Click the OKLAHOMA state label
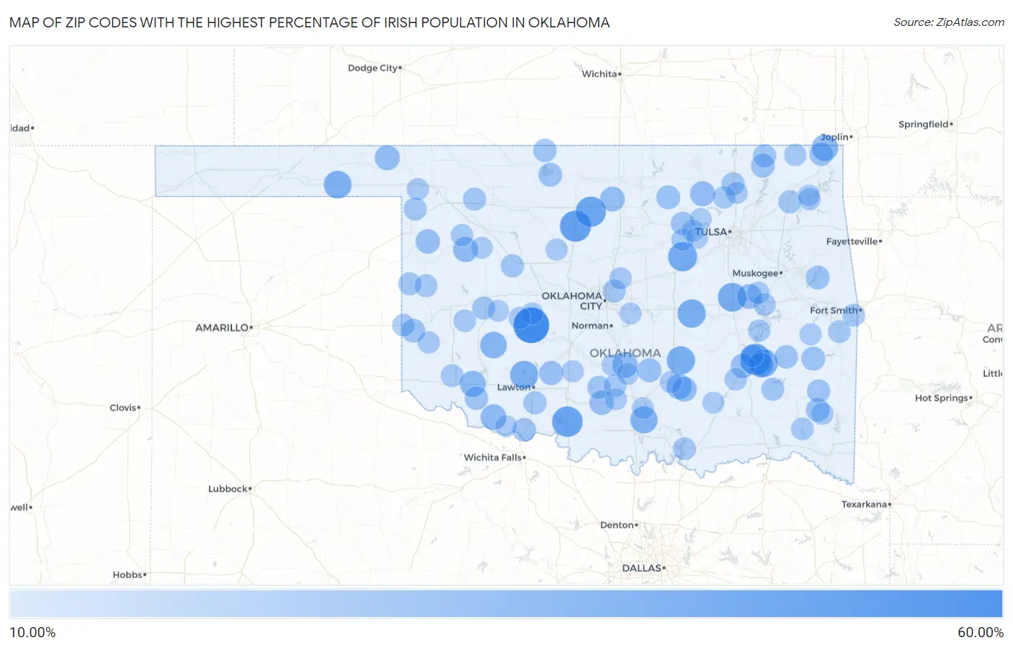 [x=625, y=353]
